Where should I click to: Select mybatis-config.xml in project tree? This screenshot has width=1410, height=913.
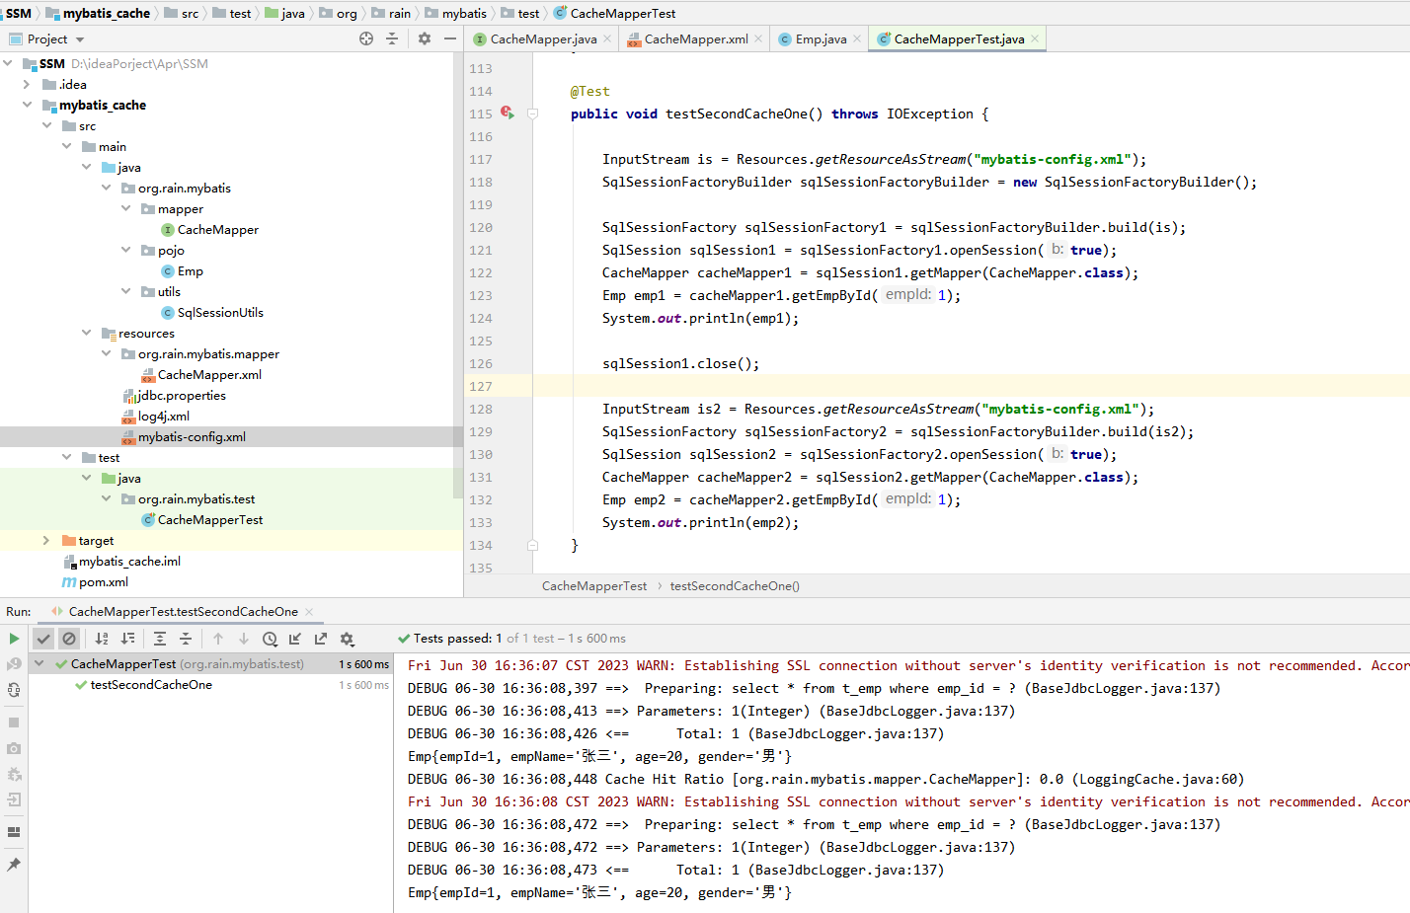click(192, 436)
